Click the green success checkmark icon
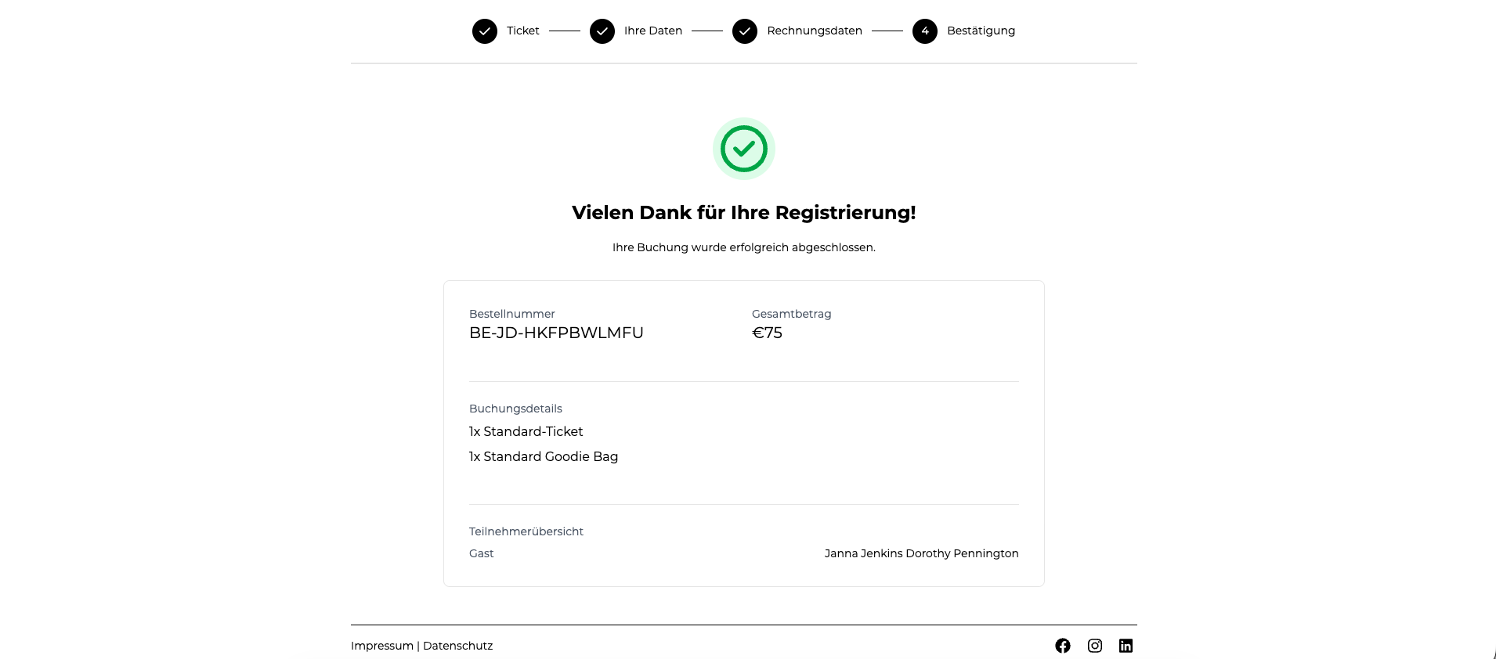The height and width of the screenshot is (659, 1496). pyautogui.click(x=743, y=149)
